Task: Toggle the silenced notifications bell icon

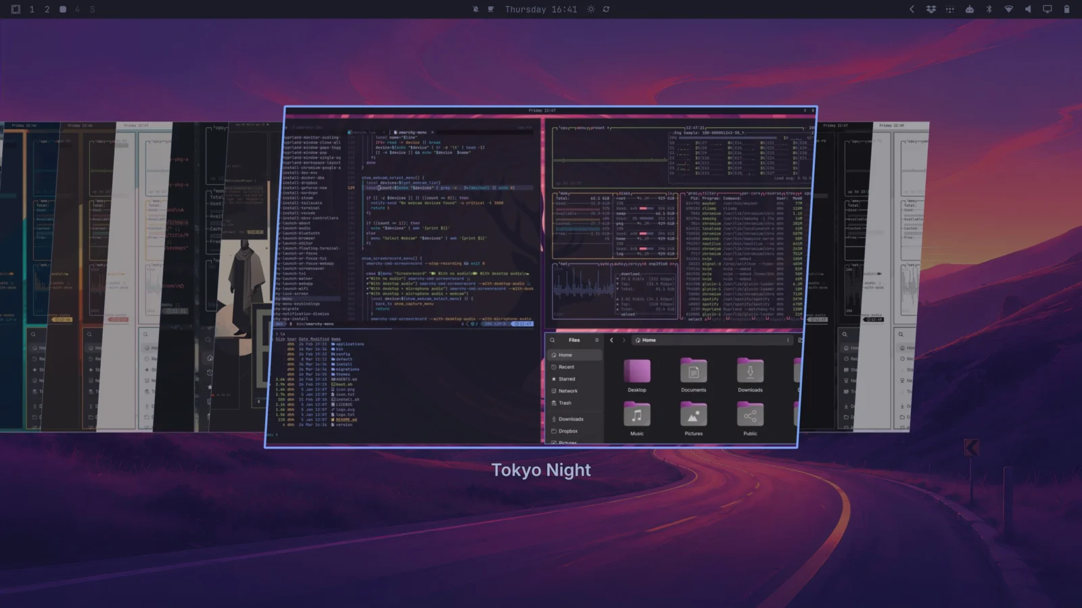Action: coord(475,9)
